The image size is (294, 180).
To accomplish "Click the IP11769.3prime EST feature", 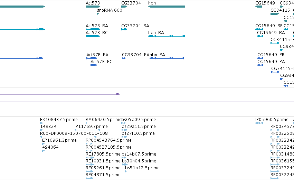I will pyautogui.click(x=87, y=130).
